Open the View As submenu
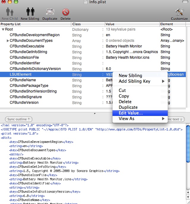This screenshot has height=204, width=190. tap(140, 119)
